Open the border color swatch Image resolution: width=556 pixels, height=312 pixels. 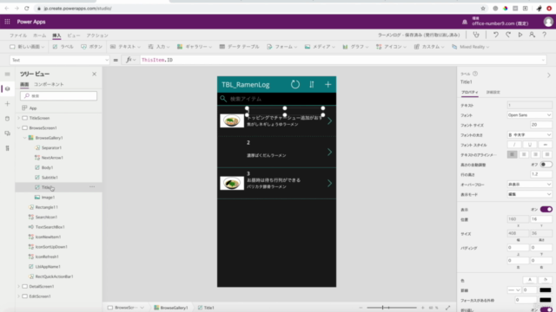click(x=546, y=290)
